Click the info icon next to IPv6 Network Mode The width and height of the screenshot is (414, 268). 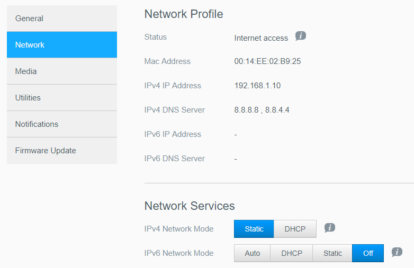tap(397, 252)
